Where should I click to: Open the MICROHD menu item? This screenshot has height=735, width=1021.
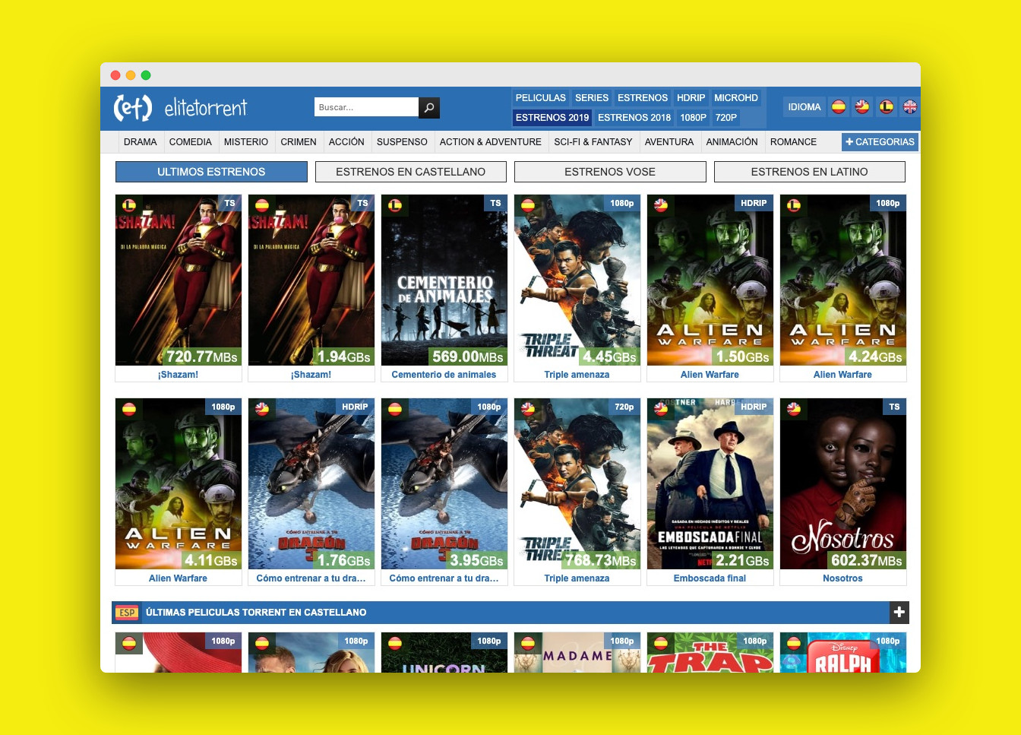736,98
